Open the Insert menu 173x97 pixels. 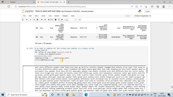[43, 16]
